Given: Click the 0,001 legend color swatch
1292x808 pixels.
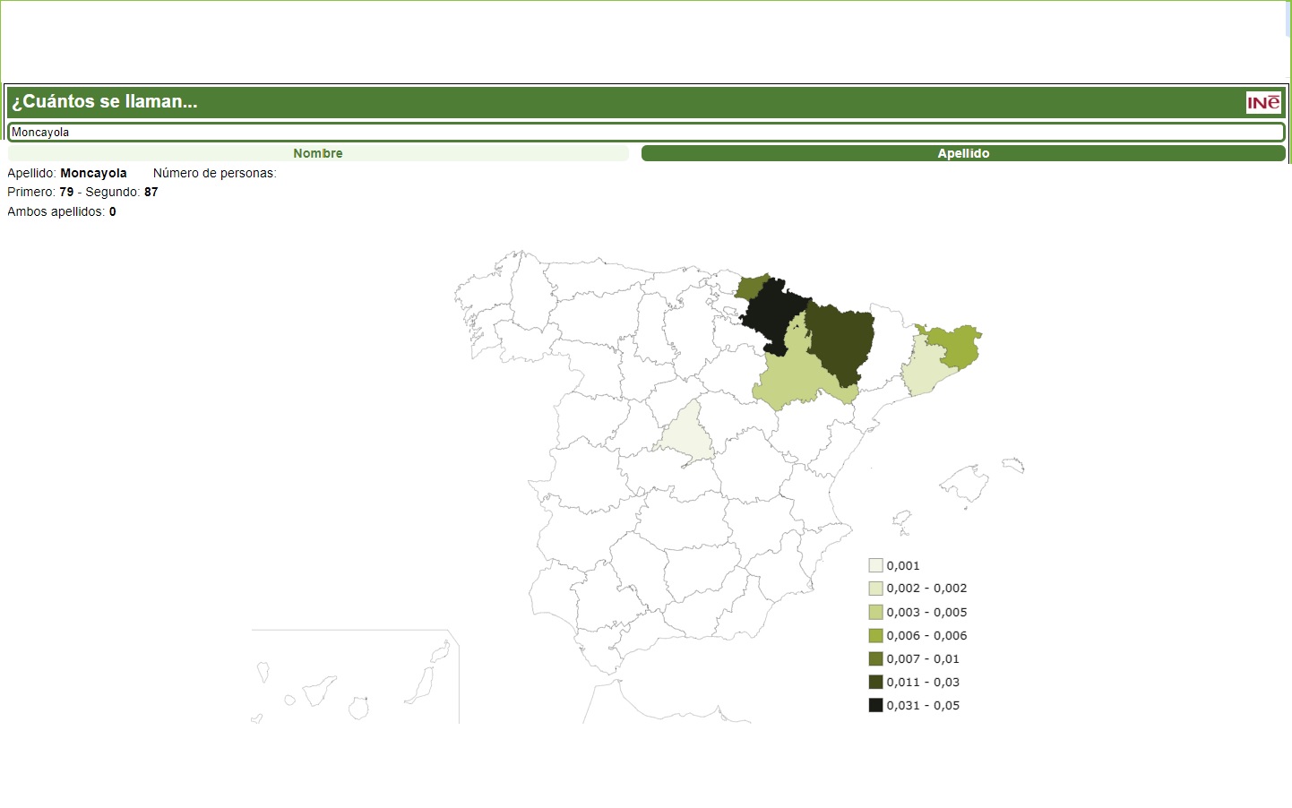Looking at the screenshot, I should point(875,565).
